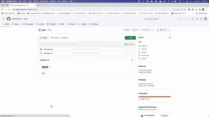Expand the green Code dropdown button

click(x=130, y=38)
